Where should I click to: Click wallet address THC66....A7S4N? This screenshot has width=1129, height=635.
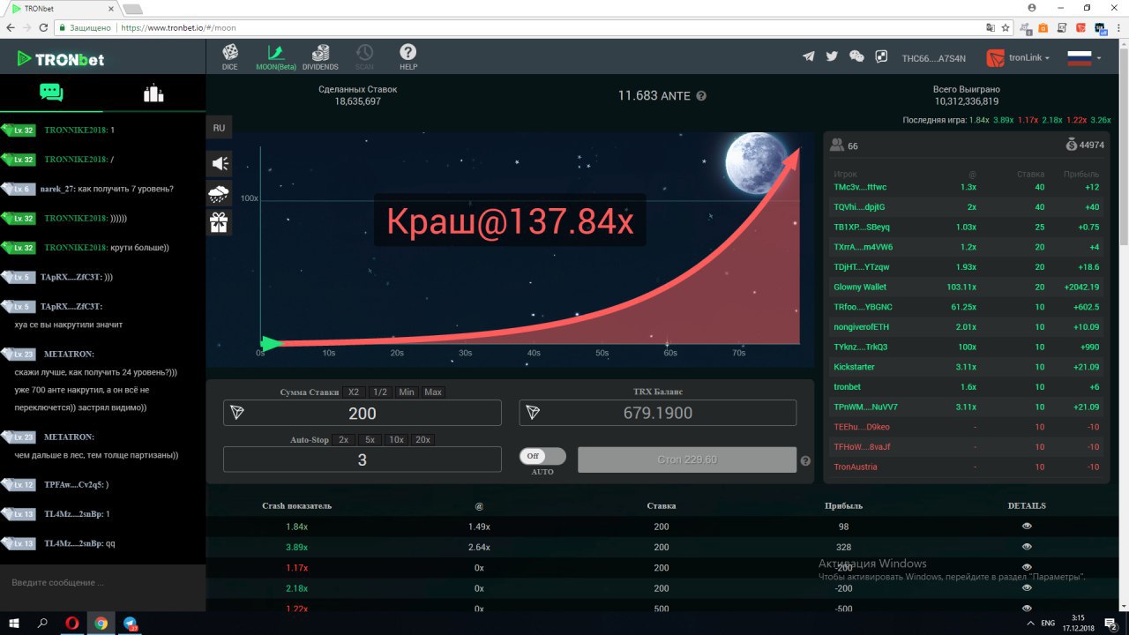(x=933, y=58)
